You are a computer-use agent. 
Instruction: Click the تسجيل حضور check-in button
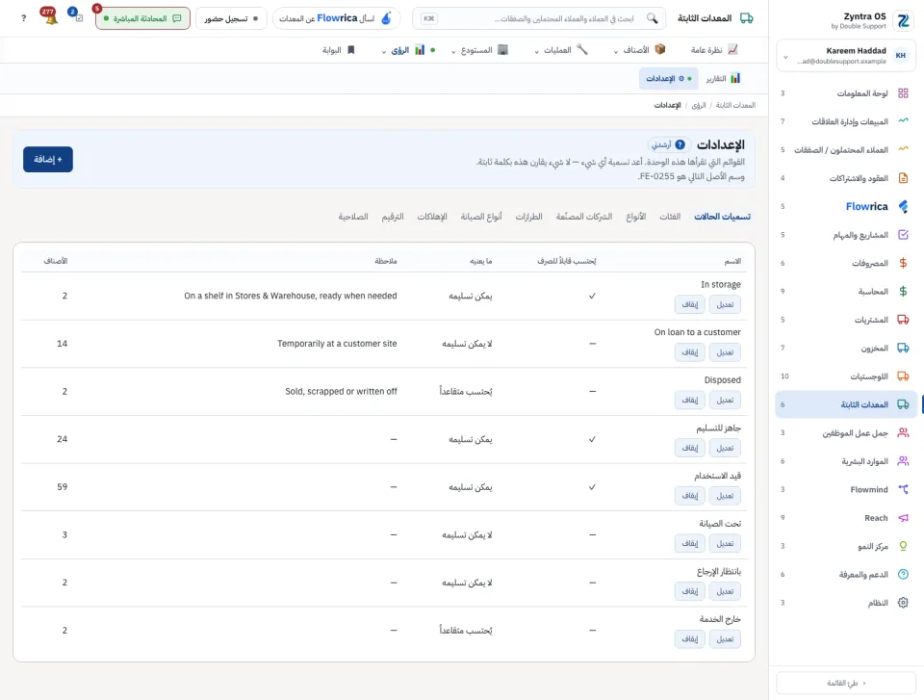pyautogui.click(x=231, y=18)
